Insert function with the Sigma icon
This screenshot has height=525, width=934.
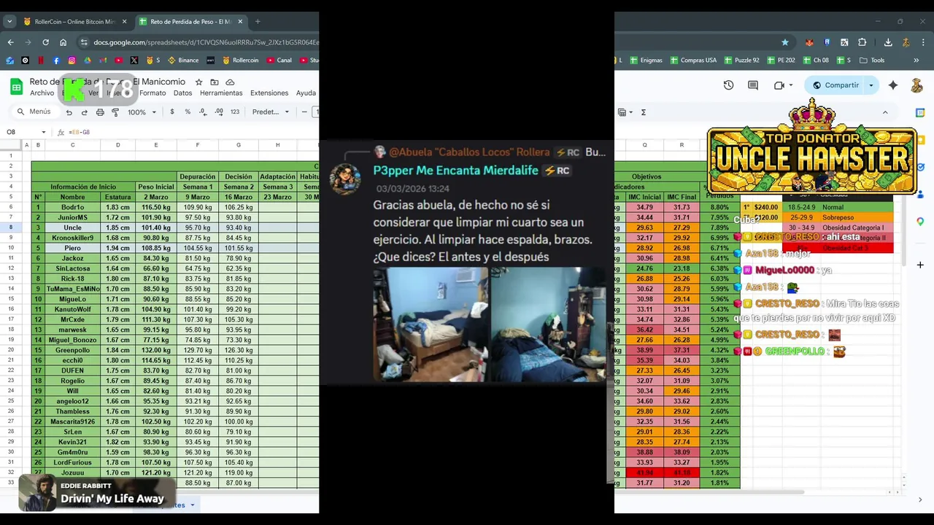[643, 112]
